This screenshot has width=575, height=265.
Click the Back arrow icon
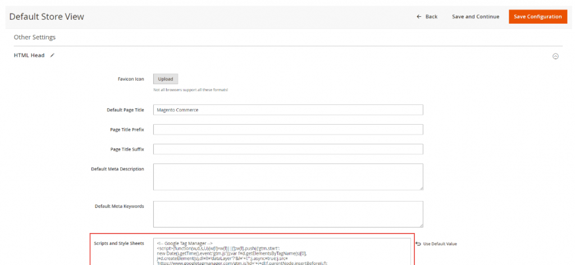(x=419, y=17)
